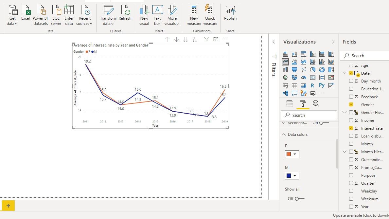This screenshot has width=389, height=219.
Task: Open chart More options ellipsis menu
Action: pyautogui.click(x=225, y=39)
